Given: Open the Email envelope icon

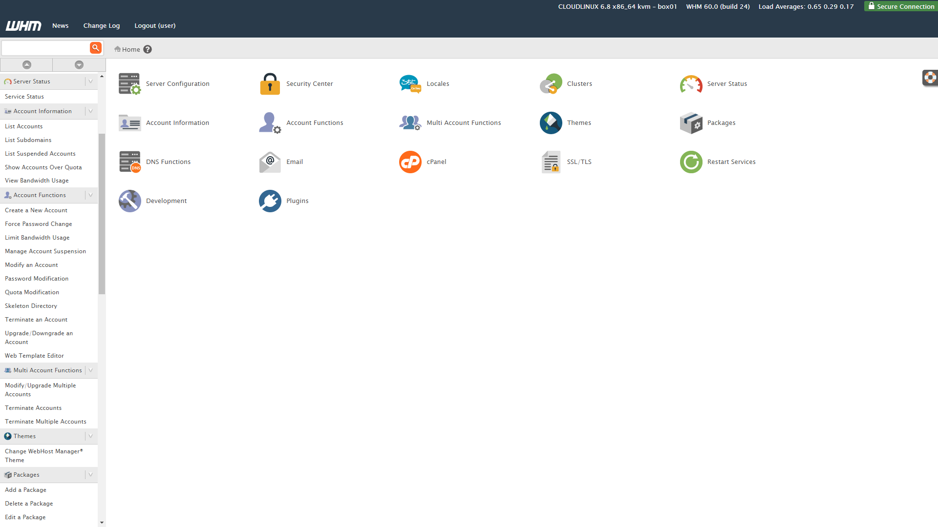Looking at the screenshot, I should (270, 162).
